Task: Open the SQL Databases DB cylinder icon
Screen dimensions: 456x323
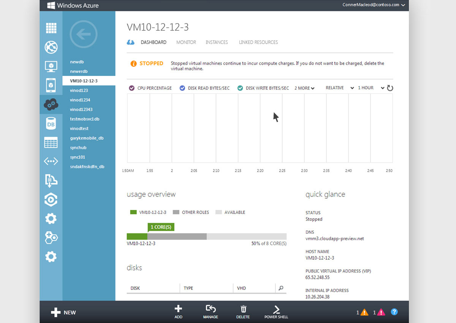Action: [x=51, y=124]
